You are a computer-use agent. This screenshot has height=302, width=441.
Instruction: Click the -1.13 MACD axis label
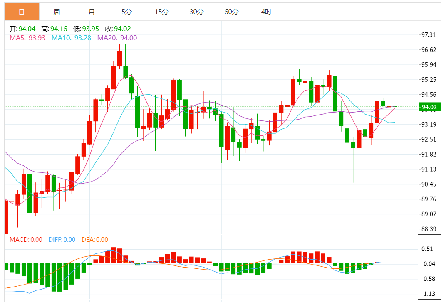coord(428,294)
